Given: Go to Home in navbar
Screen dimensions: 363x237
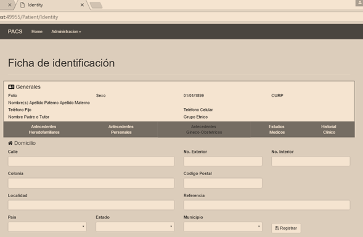Looking at the screenshot, I should [x=37, y=31].
